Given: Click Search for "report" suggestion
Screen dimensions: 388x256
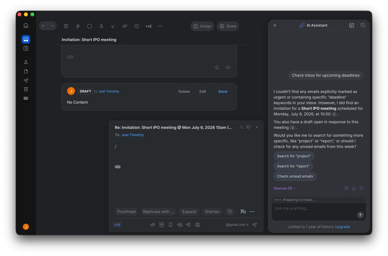Looking at the screenshot, I should (293, 166).
